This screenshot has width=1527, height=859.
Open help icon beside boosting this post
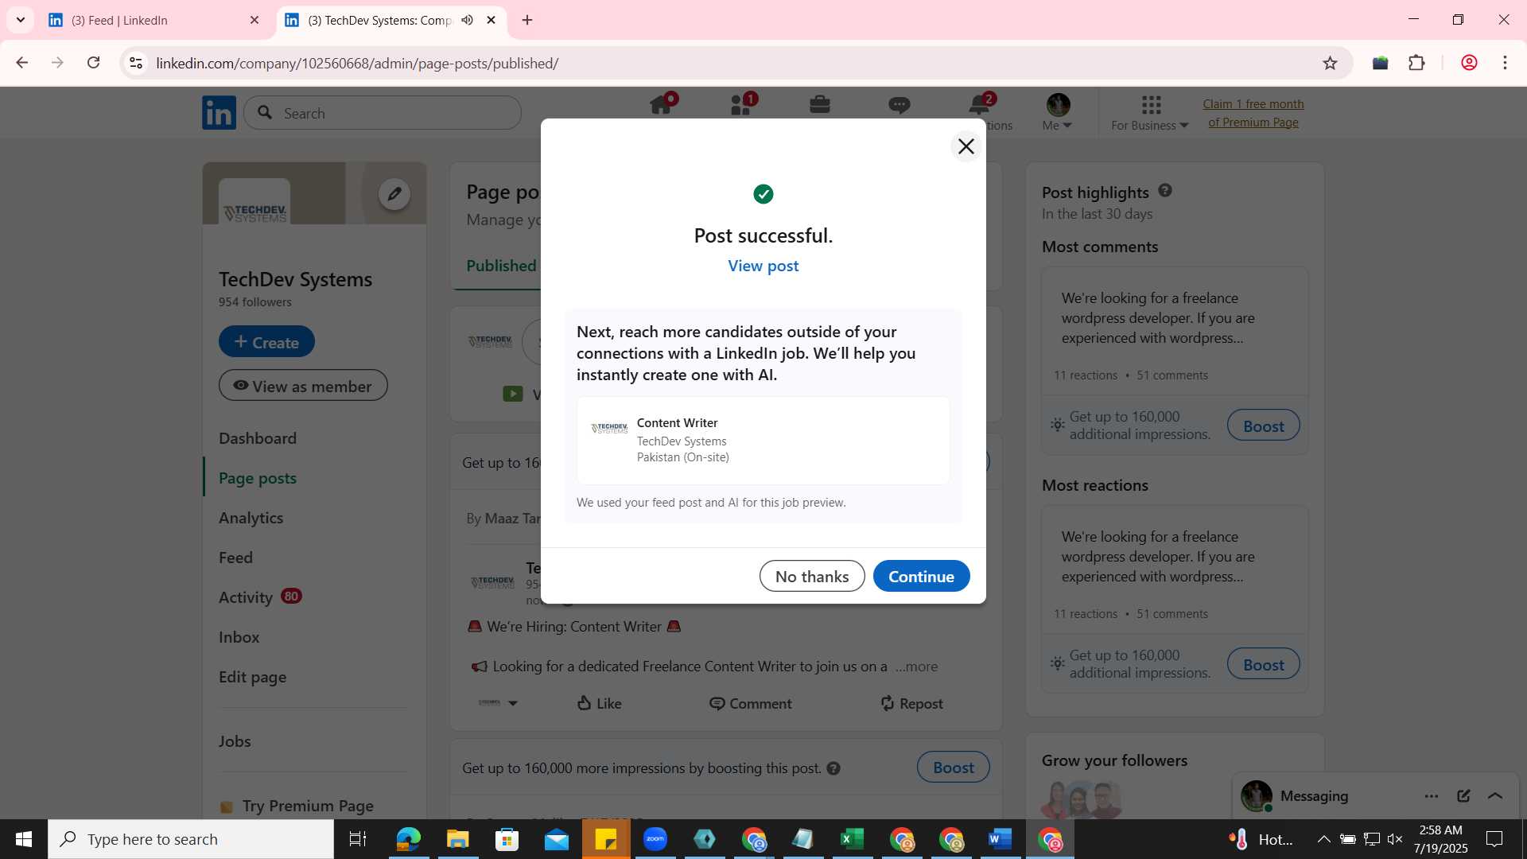pyautogui.click(x=833, y=768)
